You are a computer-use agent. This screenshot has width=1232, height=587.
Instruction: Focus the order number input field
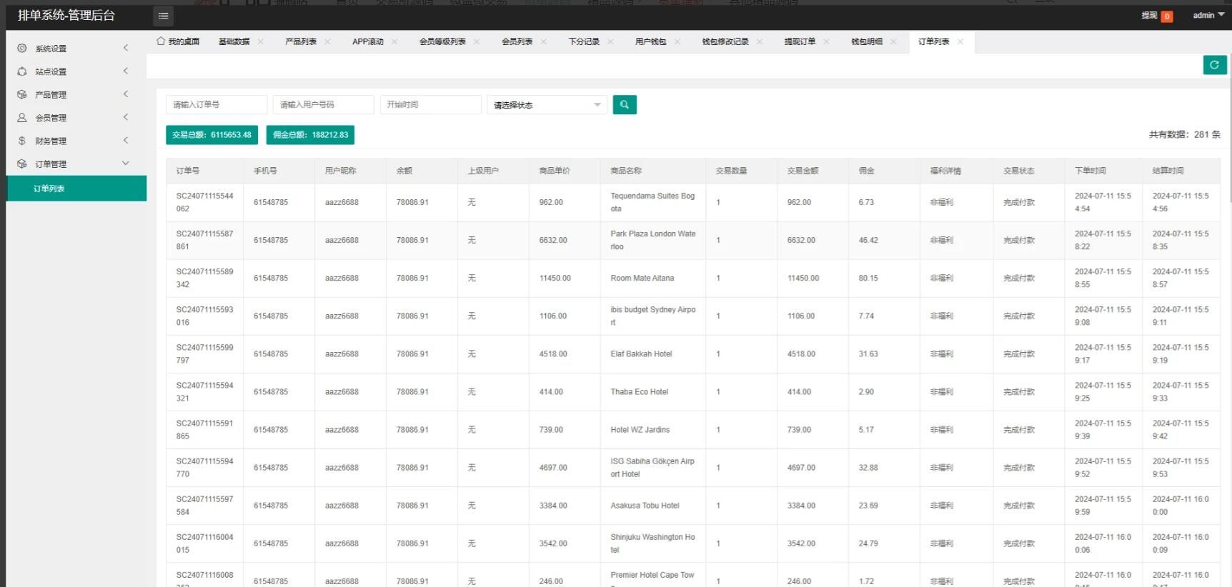point(217,105)
